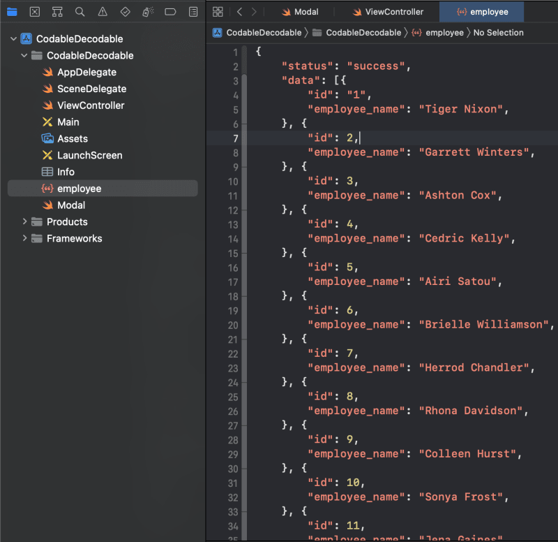
Task: Go back using editor back arrow
Action: pyautogui.click(x=239, y=12)
